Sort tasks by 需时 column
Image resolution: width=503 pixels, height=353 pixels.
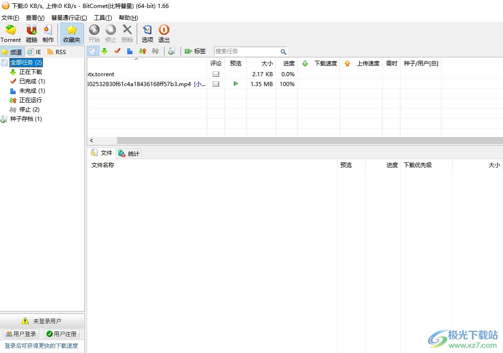point(391,64)
